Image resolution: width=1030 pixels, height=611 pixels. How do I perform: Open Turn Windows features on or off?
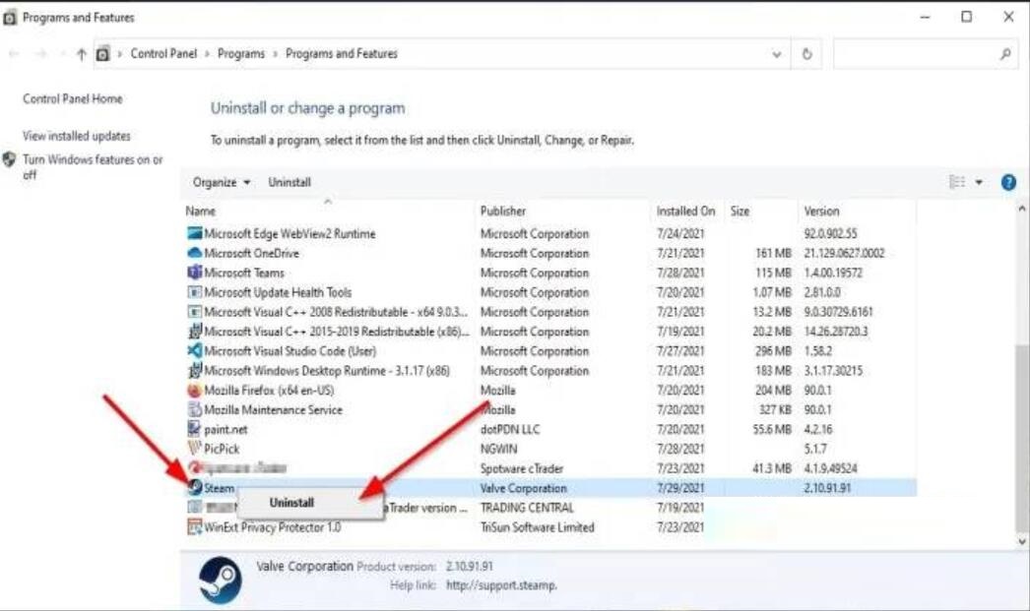(x=92, y=166)
